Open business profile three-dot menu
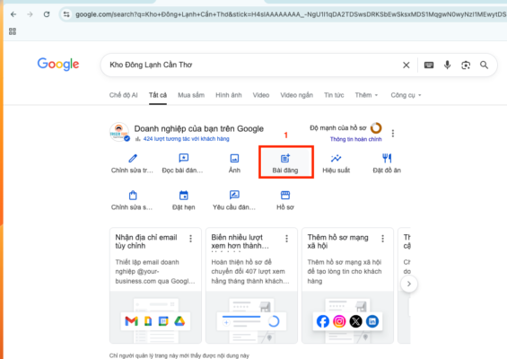The image size is (507, 359). point(393,133)
